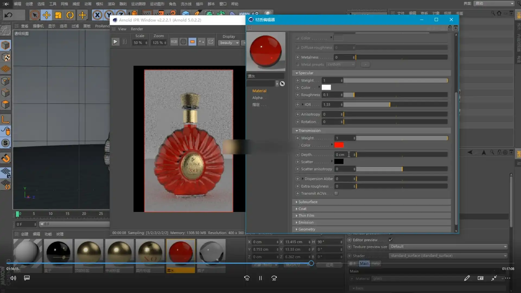Expand the Coat section header
The image size is (521, 293).
point(302,209)
